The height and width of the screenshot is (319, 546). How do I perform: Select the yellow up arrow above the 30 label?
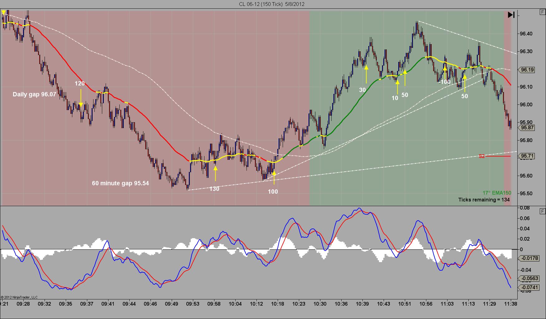pyautogui.click(x=366, y=74)
